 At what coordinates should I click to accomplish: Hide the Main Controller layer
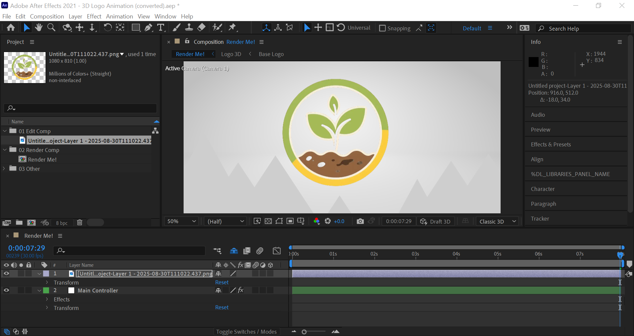[6, 290]
